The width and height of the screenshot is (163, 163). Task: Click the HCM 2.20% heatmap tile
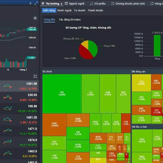pos(78,146)
